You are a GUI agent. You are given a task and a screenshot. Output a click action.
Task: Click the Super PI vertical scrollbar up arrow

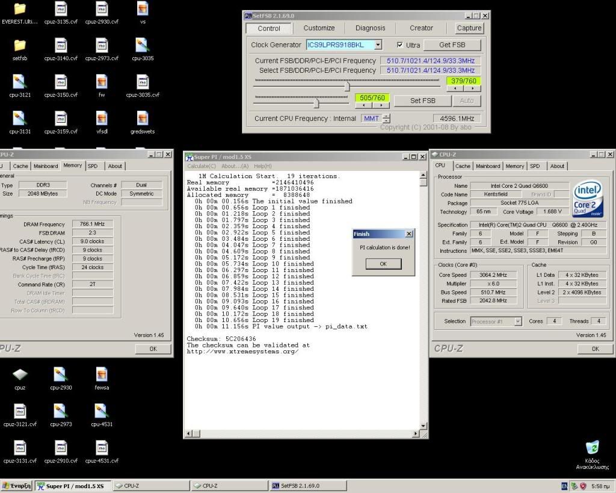coord(423,175)
